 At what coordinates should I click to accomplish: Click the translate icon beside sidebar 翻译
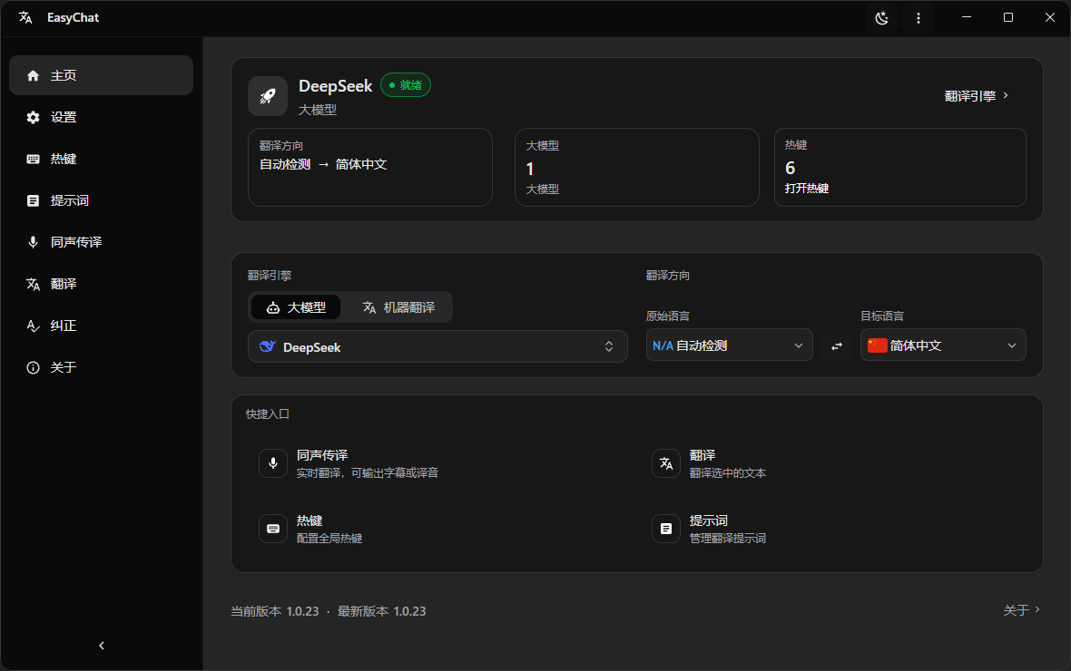tap(33, 284)
